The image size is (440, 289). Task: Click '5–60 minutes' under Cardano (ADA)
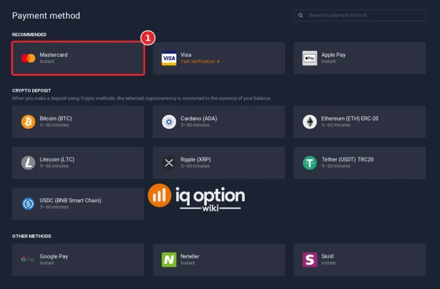pyautogui.click(x=195, y=125)
